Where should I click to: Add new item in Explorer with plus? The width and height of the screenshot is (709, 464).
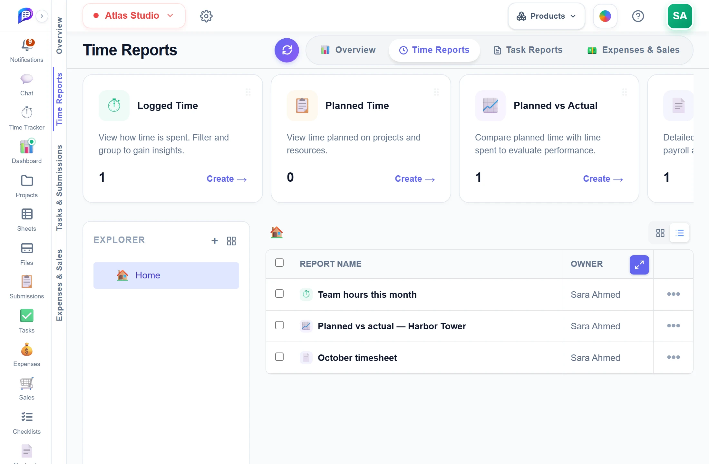click(215, 241)
